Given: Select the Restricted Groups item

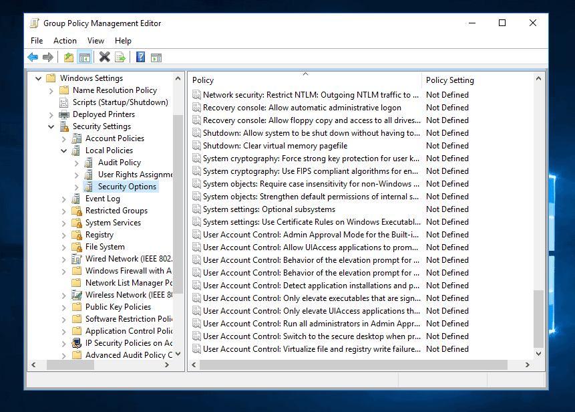Looking at the screenshot, I should (116, 210).
